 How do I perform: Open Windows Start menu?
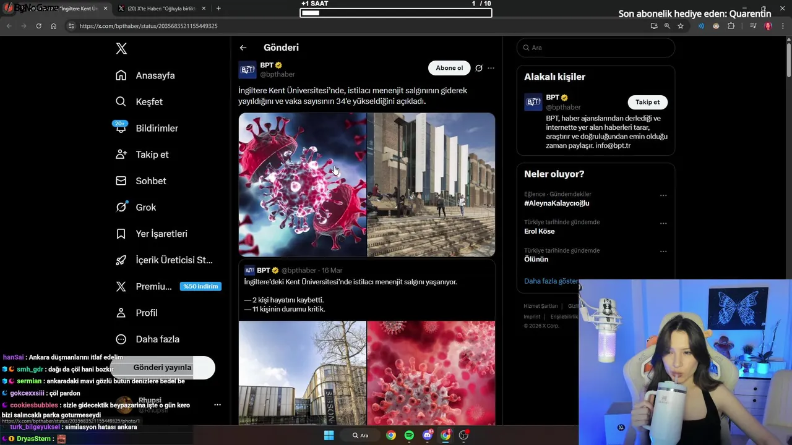tap(329, 436)
